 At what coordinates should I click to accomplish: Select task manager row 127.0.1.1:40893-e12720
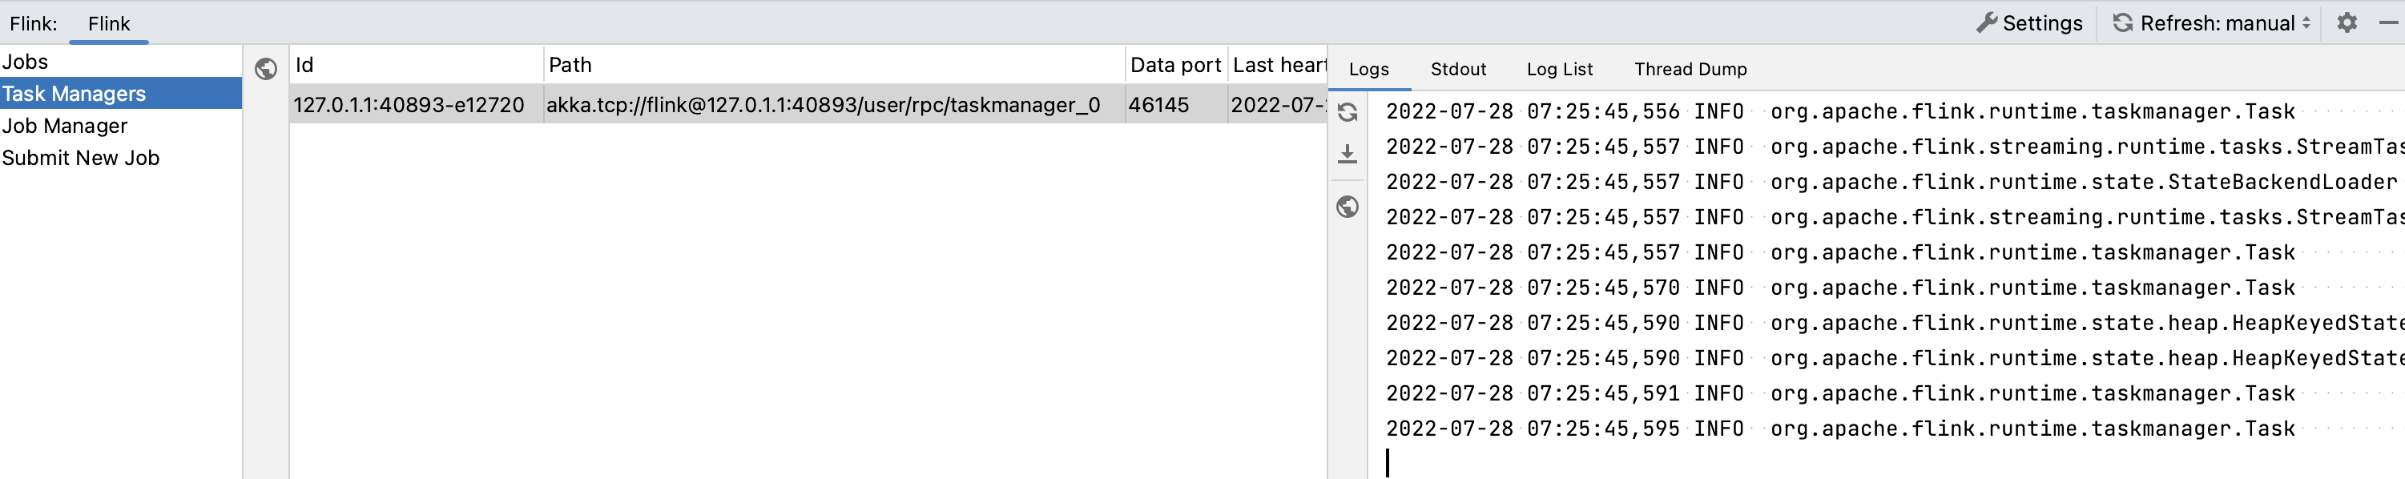(409, 105)
